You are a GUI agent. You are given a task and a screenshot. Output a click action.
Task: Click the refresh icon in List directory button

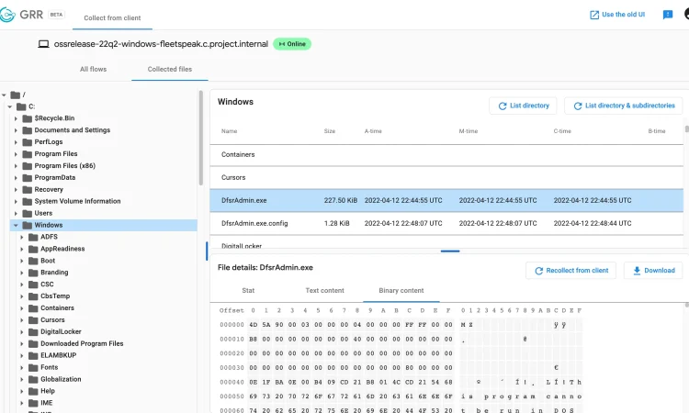[503, 106]
